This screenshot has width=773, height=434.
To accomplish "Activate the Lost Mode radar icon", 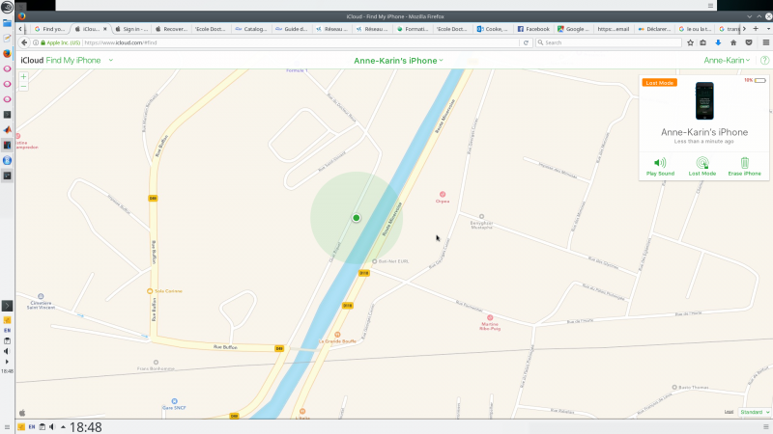I will point(702,163).
